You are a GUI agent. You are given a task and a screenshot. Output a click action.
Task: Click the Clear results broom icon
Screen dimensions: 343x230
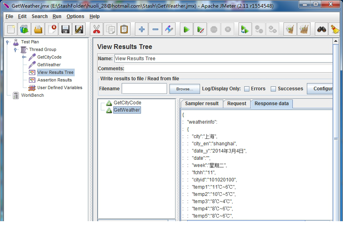click(x=290, y=29)
